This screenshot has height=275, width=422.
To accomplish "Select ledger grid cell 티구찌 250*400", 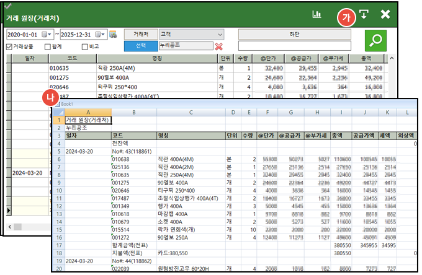I will point(157,87).
